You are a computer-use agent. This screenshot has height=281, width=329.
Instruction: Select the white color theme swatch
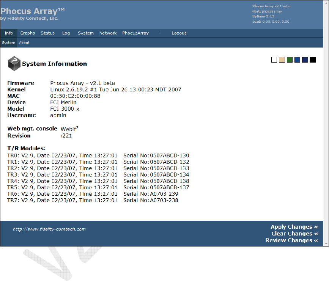(x=274, y=60)
